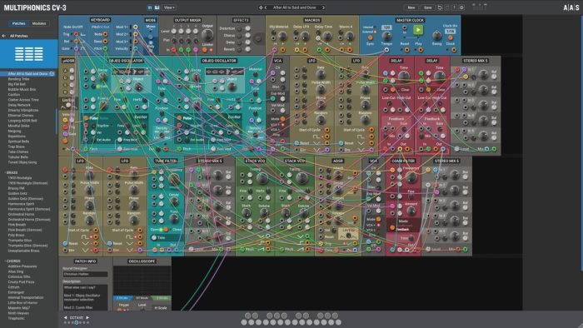The height and width of the screenshot is (328, 583).
Task: Turn the Comb Filter Frequency knob
Action: pyautogui.click(x=411, y=177)
